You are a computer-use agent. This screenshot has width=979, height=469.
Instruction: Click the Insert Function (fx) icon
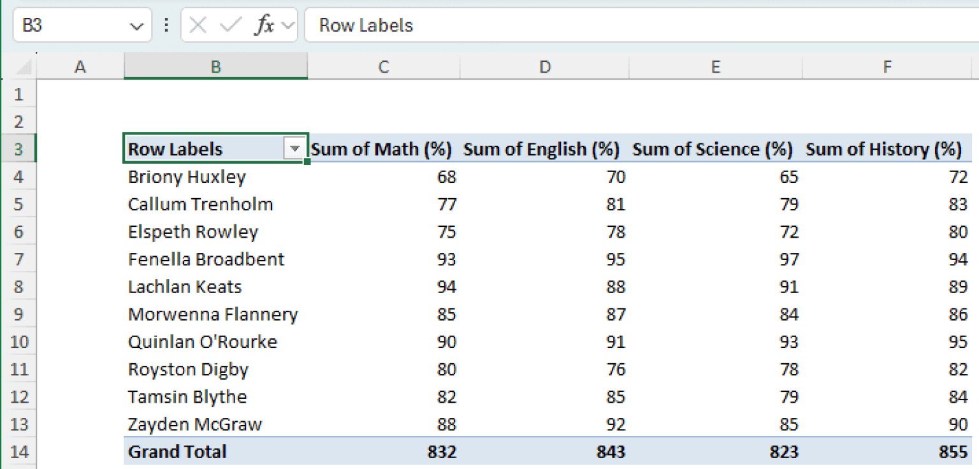(266, 25)
